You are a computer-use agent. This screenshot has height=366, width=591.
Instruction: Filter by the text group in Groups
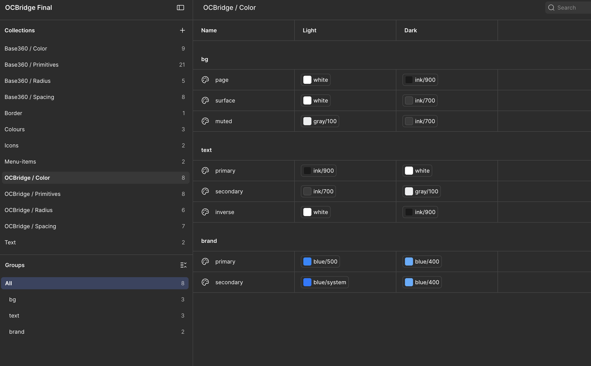click(95, 316)
